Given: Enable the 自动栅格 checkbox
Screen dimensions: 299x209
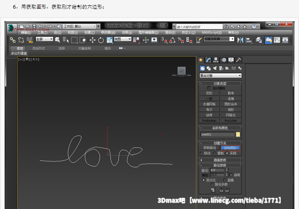Looking at the screenshot, I should click(209, 88).
